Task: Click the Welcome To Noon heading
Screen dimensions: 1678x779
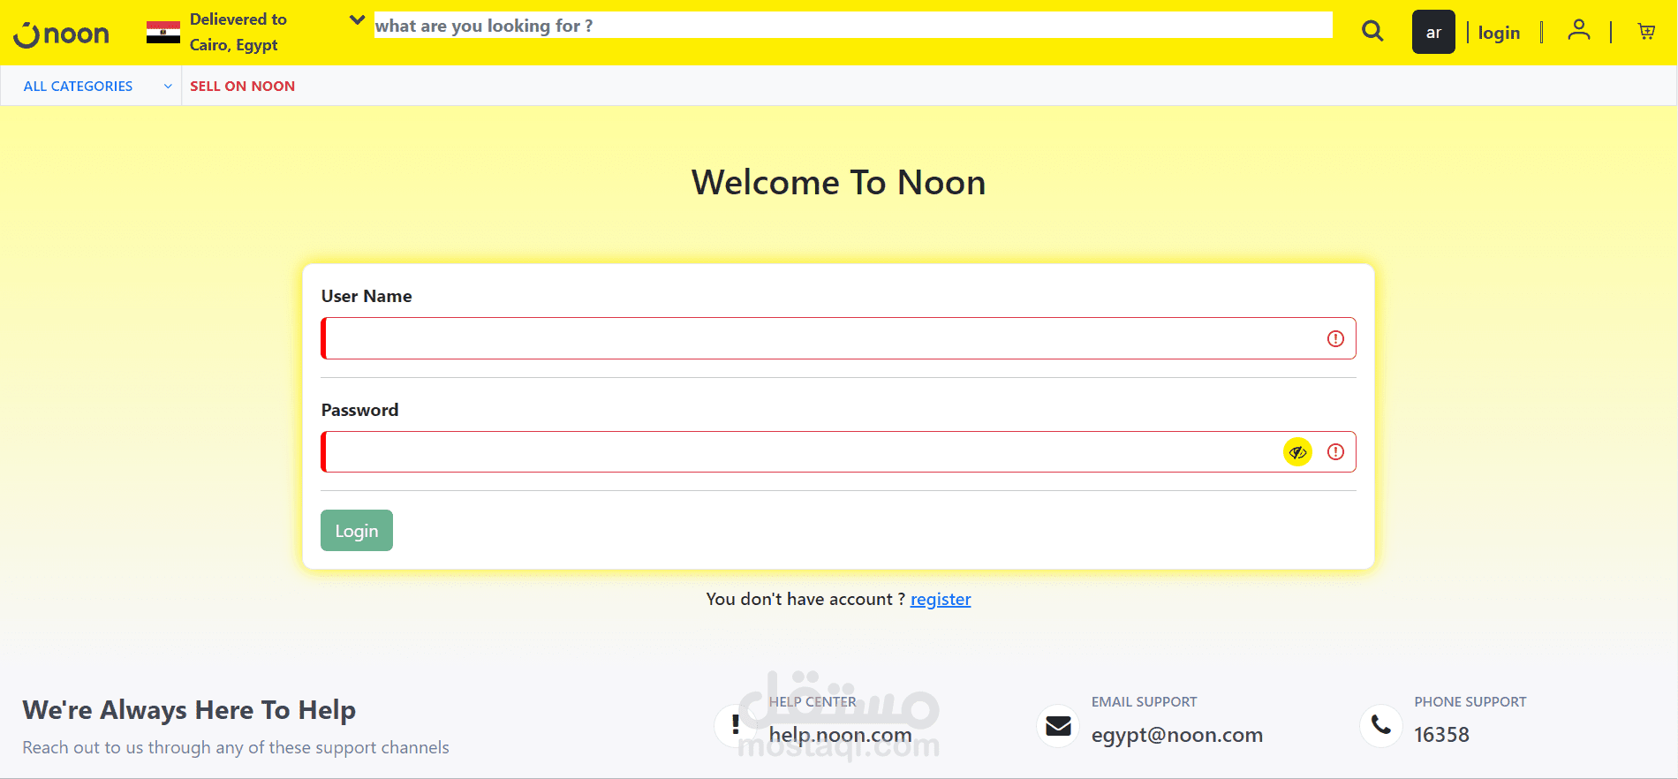Action: click(838, 183)
